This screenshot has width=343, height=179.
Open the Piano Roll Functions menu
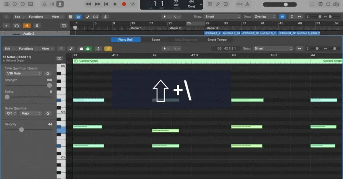[28, 49]
